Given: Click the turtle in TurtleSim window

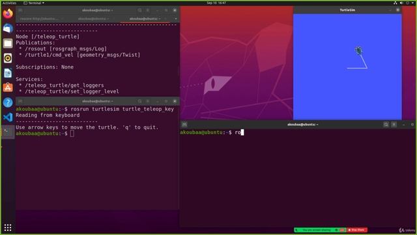Looking at the screenshot, I should (358, 50).
